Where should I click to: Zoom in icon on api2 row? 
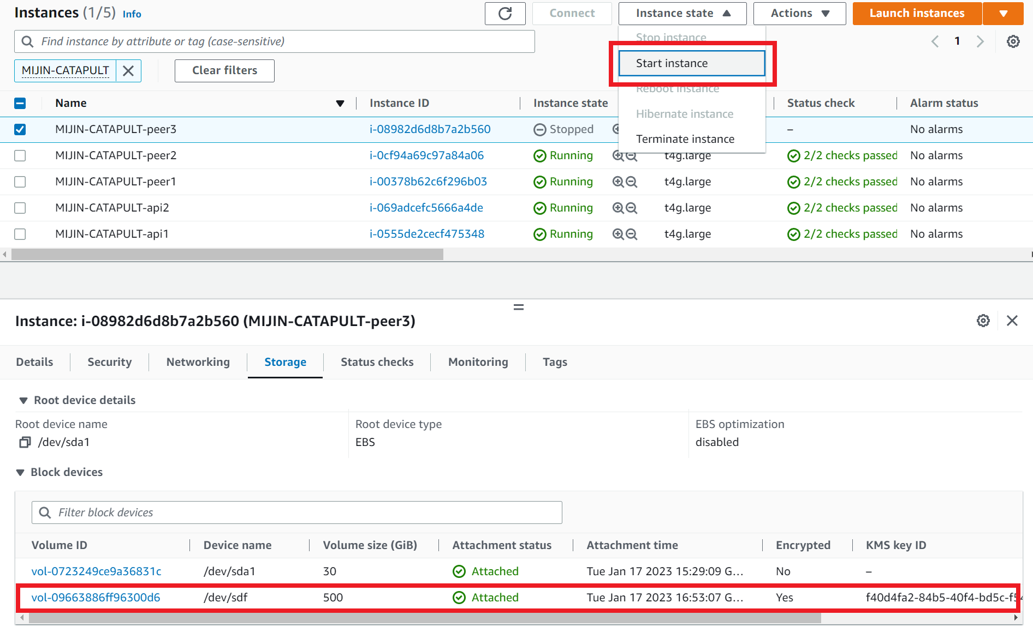(x=618, y=208)
